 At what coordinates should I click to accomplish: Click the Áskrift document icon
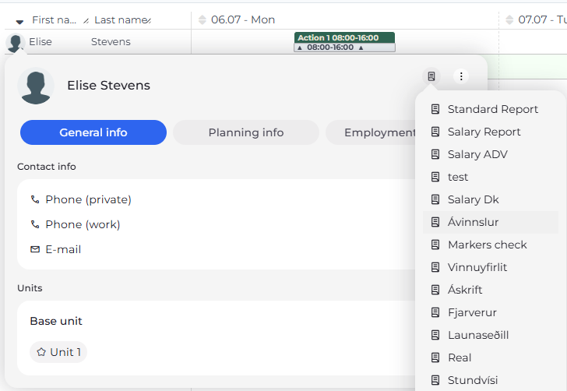pos(435,290)
